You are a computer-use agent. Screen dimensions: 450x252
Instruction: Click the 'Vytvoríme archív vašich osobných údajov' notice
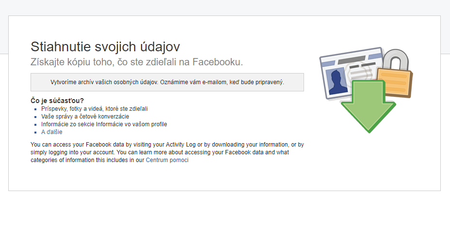167,82
